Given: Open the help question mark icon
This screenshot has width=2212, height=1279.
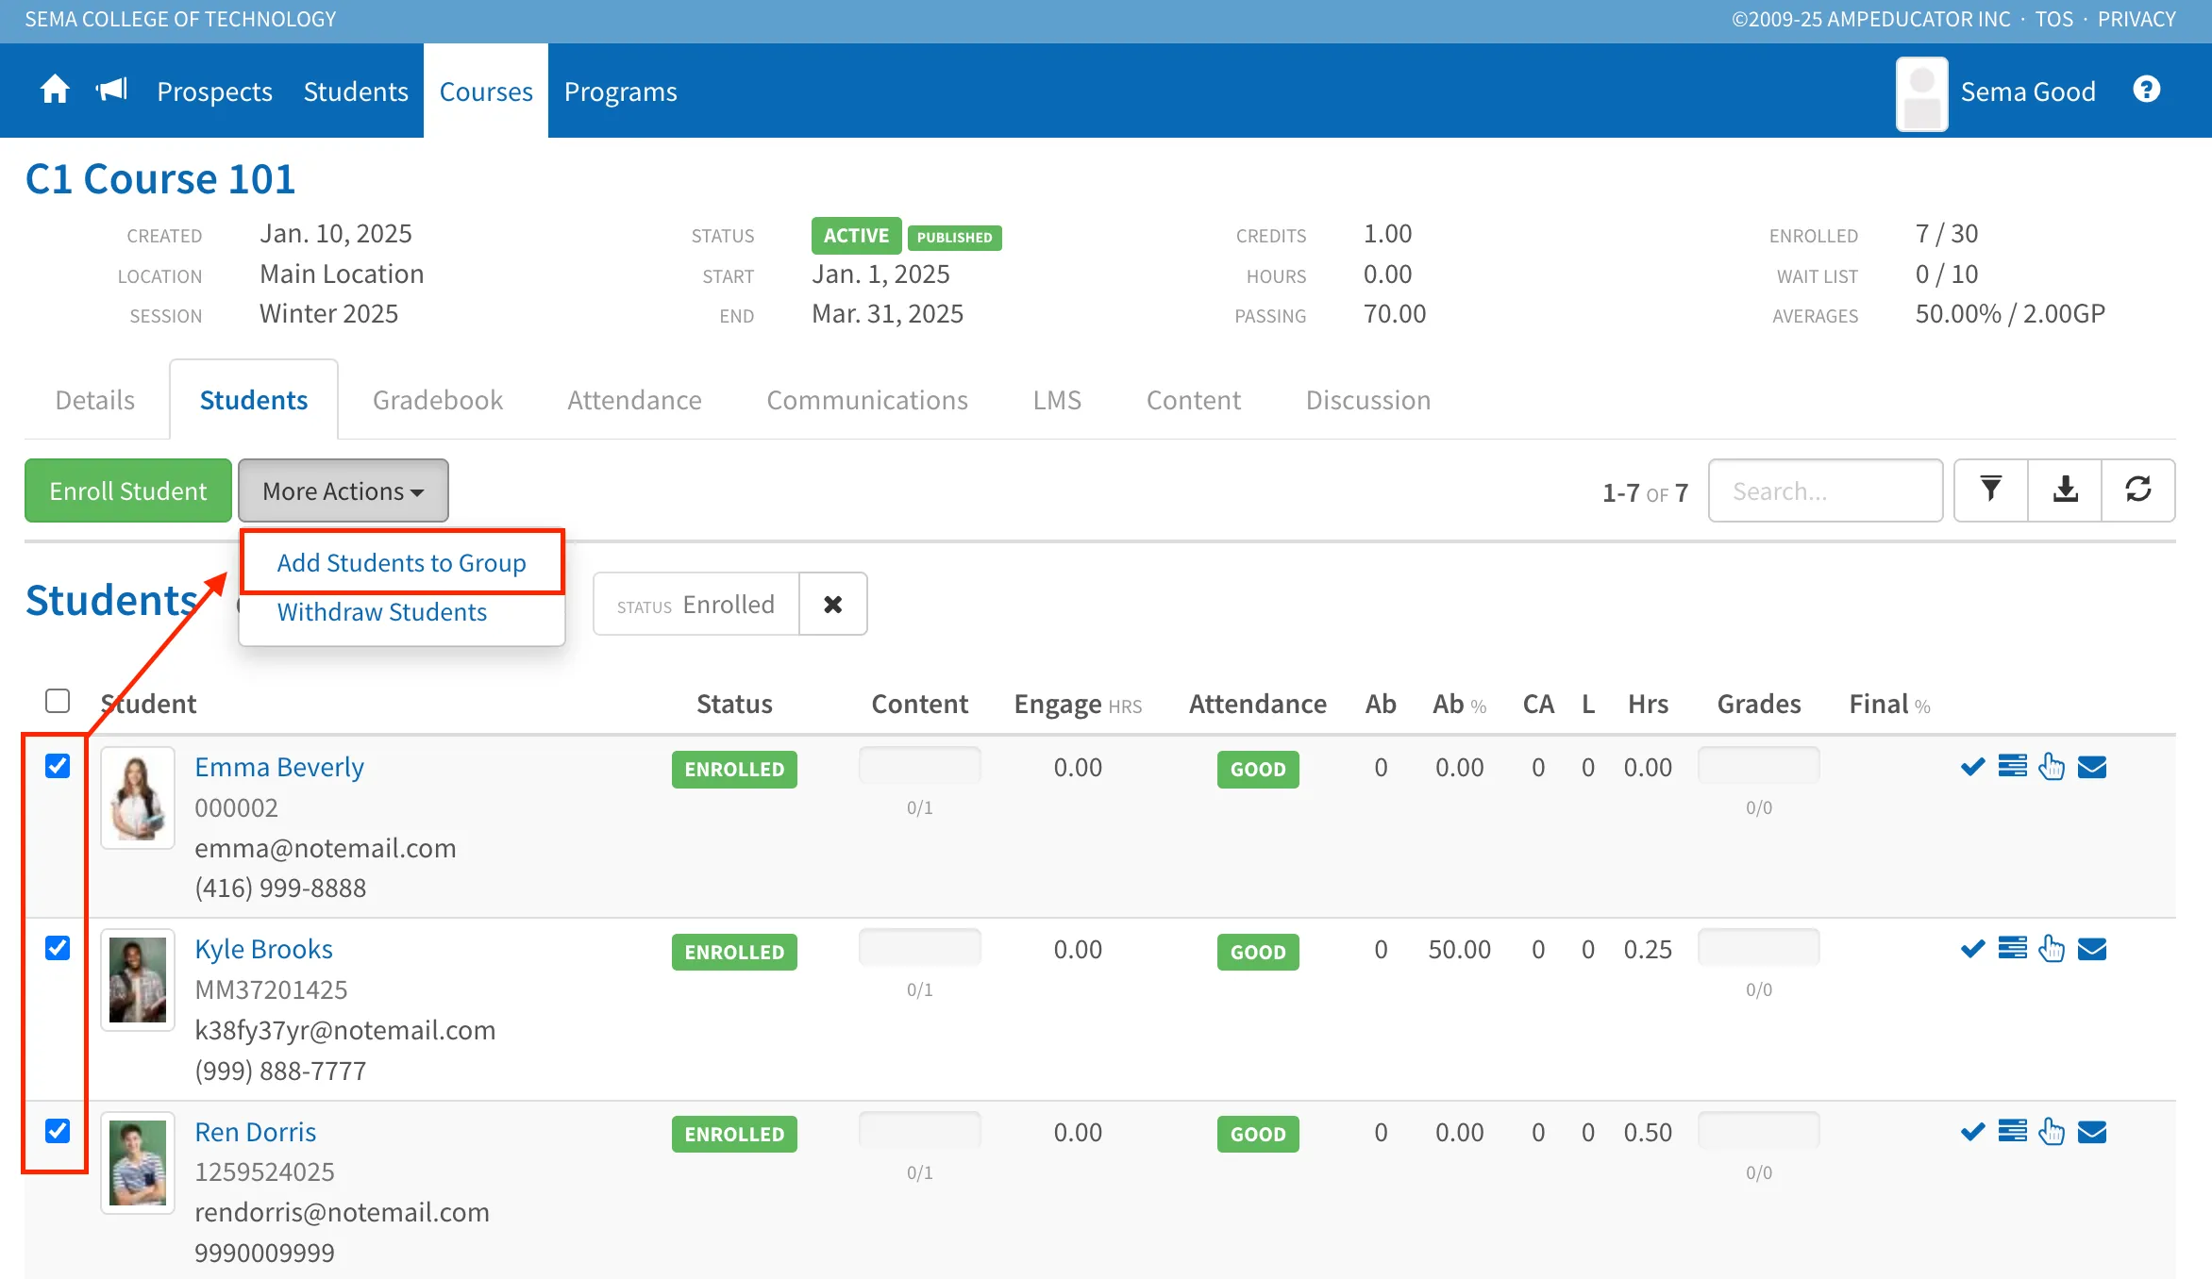Looking at the screenshot, I should (x=2146, y=90).
